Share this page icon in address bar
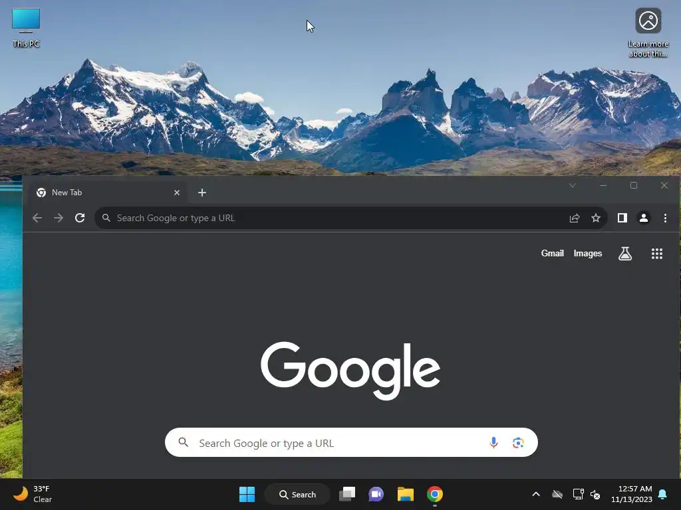The width and height of the screenshot is (681, 510). [575, 218]
